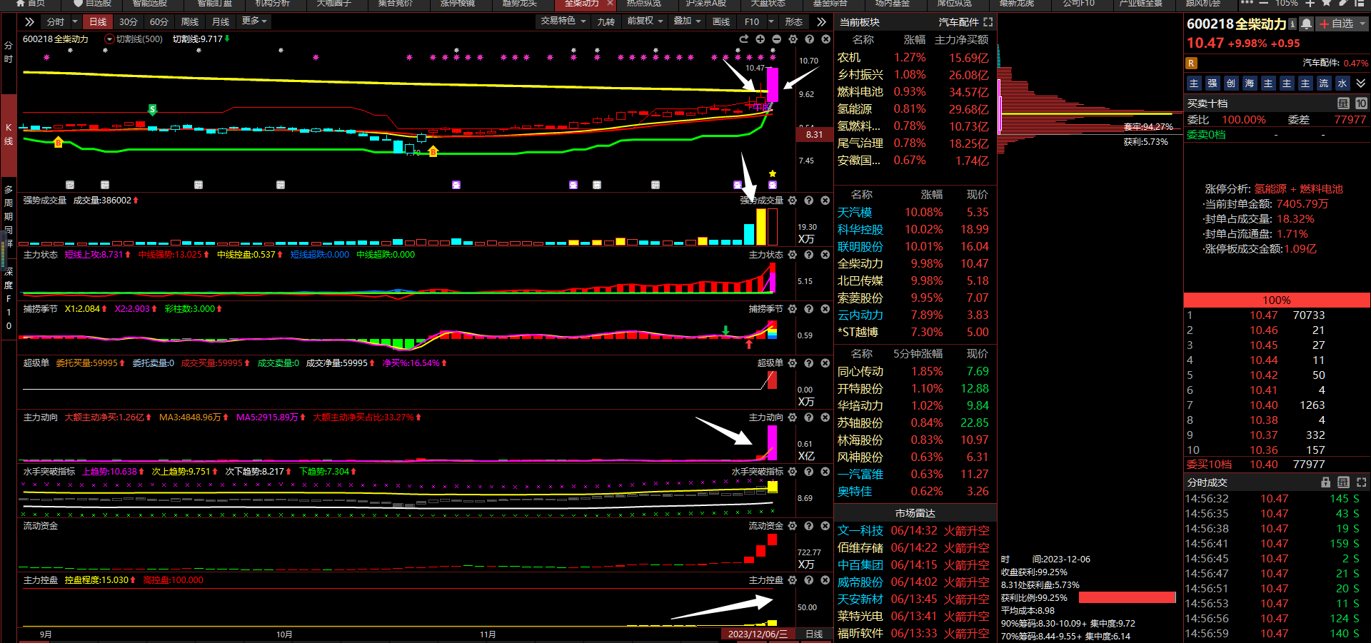Click the 水 tag icon in tag row
Image resolution: width=1371 pixels, height=643 pixels.
point(1342,83)
